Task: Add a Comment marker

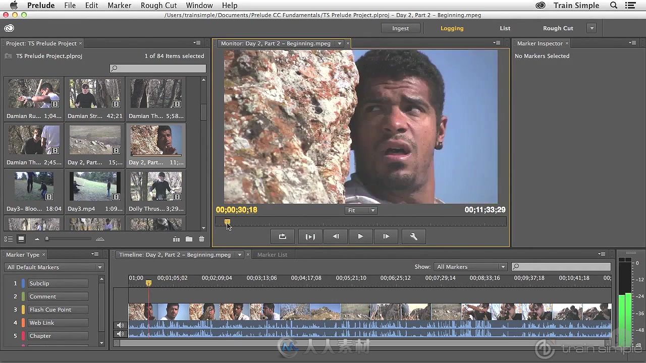Action: tap(58, 296)
